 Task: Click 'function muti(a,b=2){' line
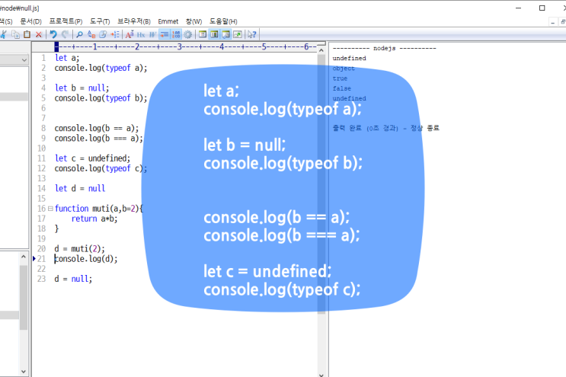[99, 209]
